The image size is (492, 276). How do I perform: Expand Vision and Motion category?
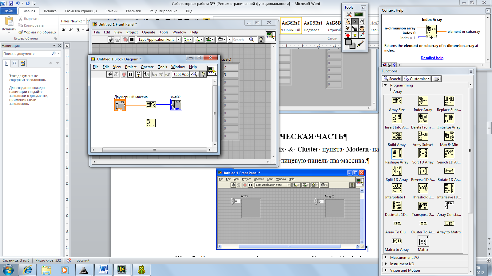(x=386, y=270)
